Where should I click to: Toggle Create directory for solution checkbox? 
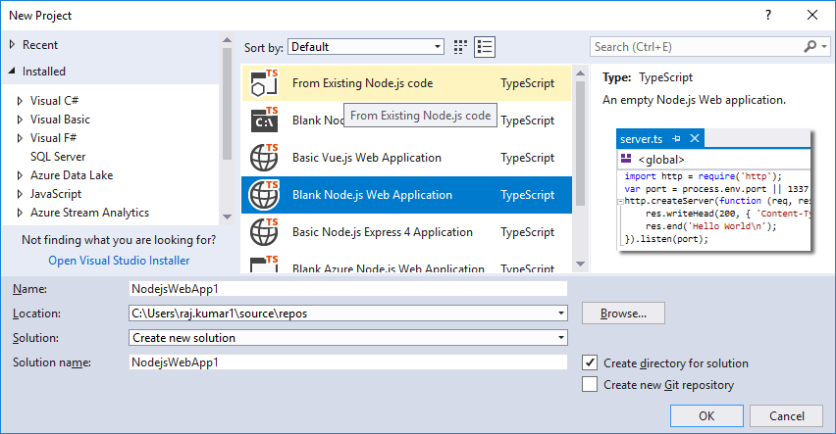pyautogui.click(x=589, y=362)
